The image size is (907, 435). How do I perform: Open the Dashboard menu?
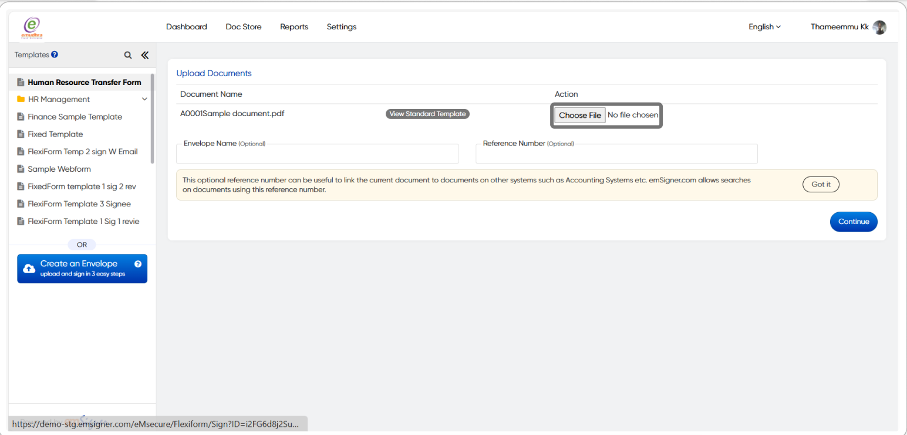point(186,27)
